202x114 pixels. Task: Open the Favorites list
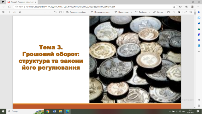click(x=180, y=7)
